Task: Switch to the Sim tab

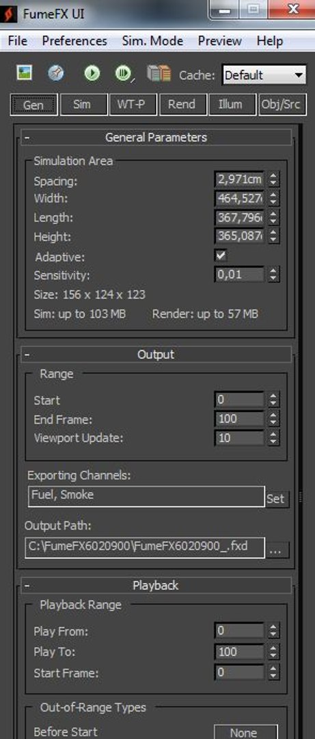Action: point(83,105)
